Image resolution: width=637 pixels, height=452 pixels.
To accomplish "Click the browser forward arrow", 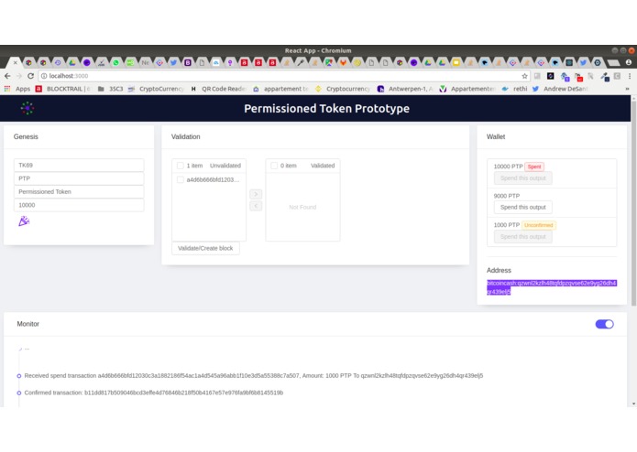I will point(18,76).
